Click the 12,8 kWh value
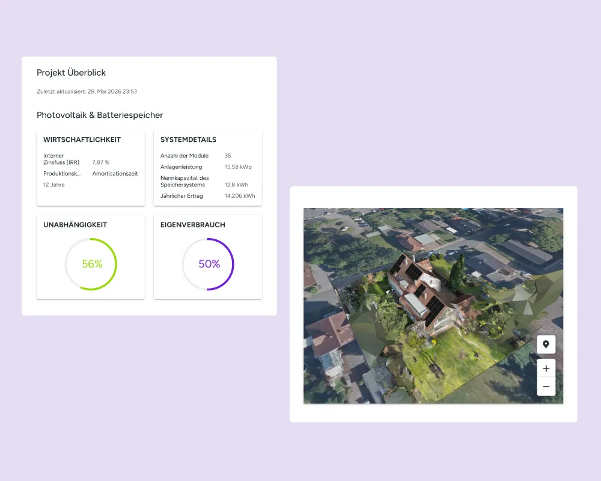The height and width of the screenshot is (481, 601). point(236,185)
